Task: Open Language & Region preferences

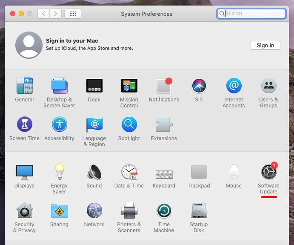Action: [94, 125]
